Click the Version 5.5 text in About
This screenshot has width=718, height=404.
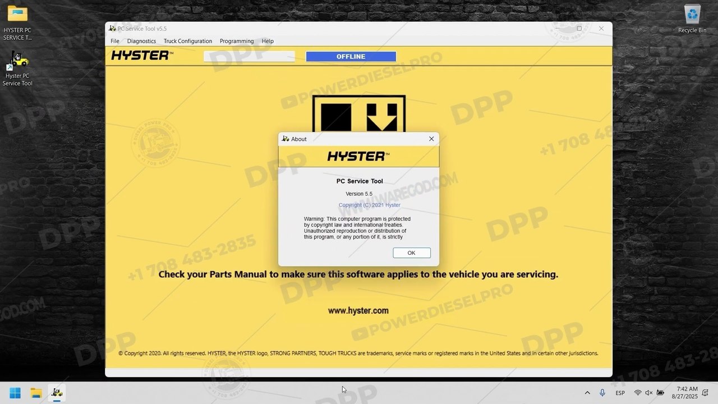tap(359, 194)
